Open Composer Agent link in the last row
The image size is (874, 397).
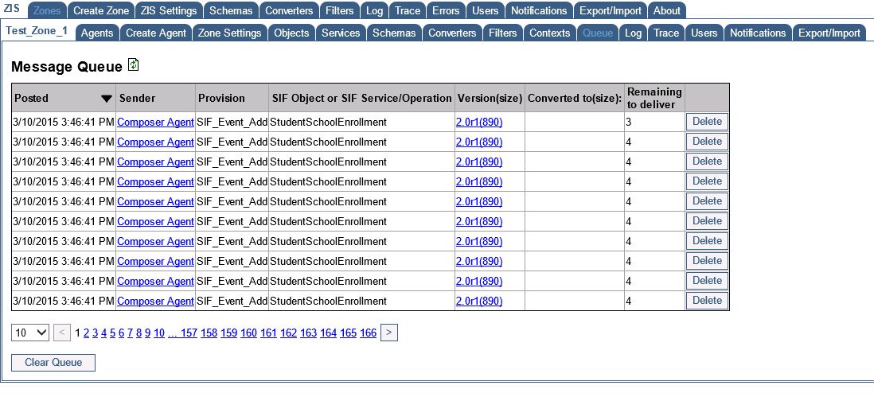point(155,302)
